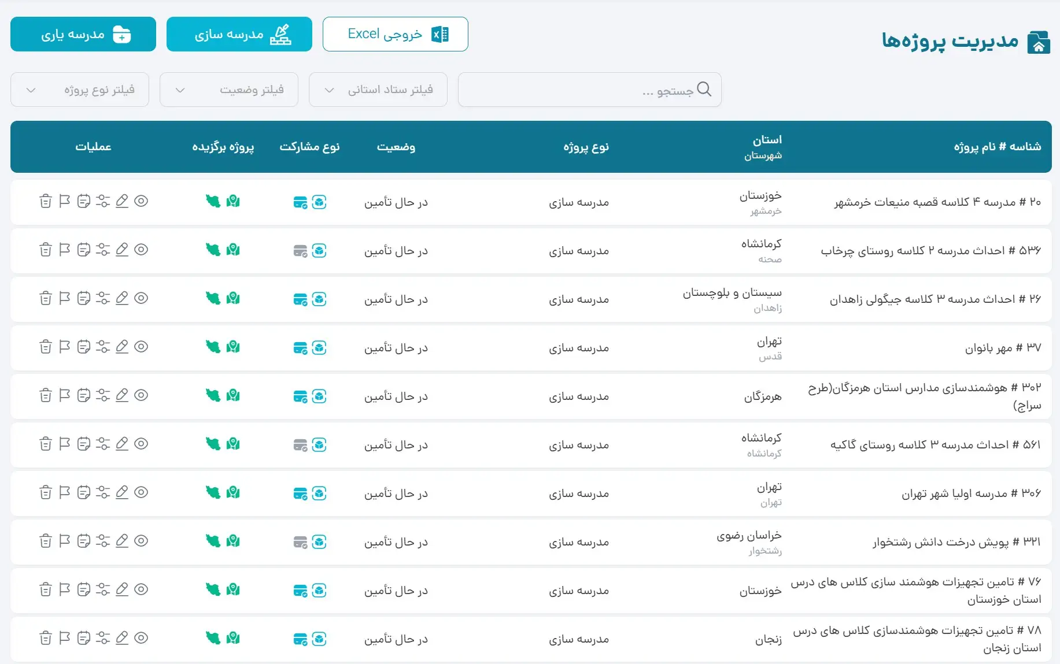The width and height of the screenshot is (1060, 664).
Task: Click the trash icon in the خرمشهر project row
Action: click(x=45, y=201)
